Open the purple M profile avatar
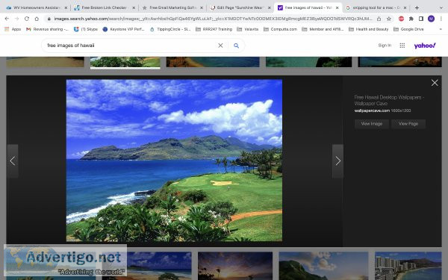 (x=431, y=19)
